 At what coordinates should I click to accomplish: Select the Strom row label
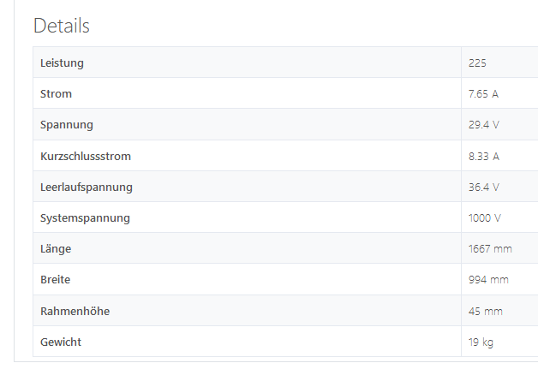click(x=56, y=93)
